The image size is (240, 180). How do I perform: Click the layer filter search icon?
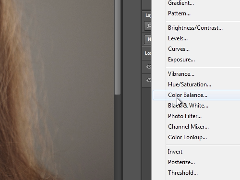point(149,25)
